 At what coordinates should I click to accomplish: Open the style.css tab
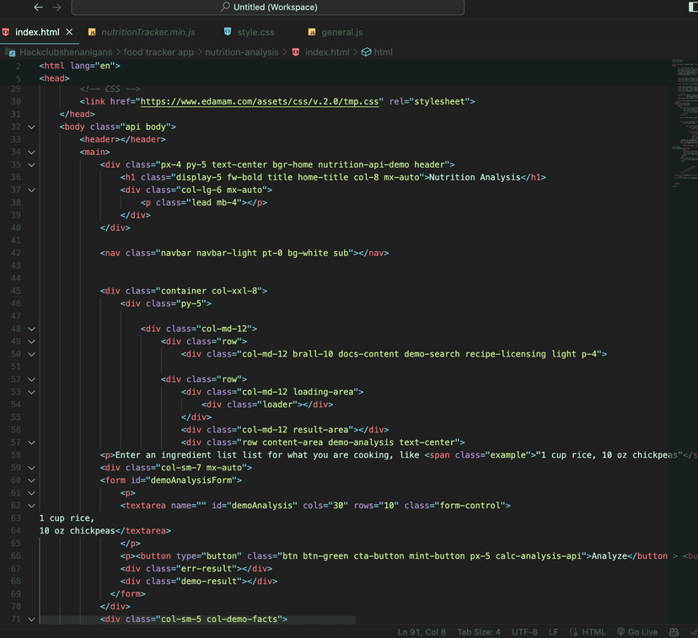click(x=255, y=33)
